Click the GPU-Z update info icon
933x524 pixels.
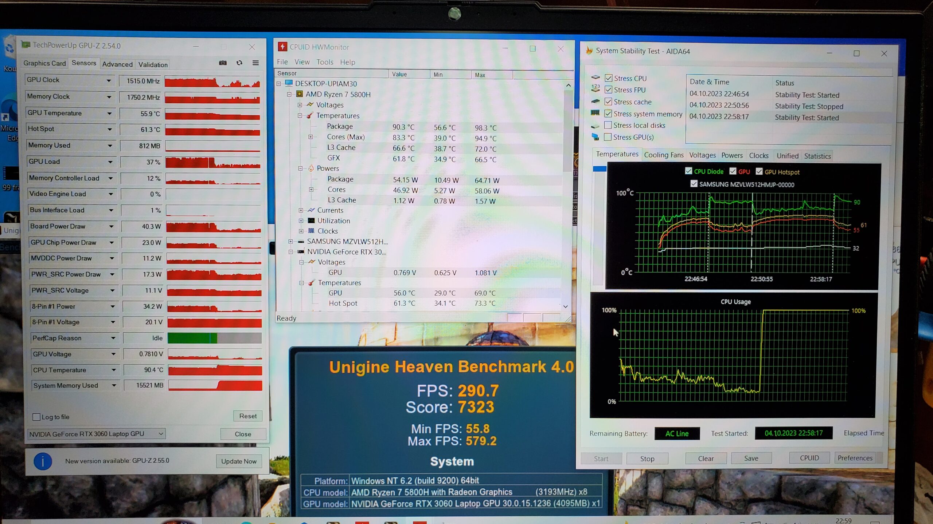click(43, 461)
